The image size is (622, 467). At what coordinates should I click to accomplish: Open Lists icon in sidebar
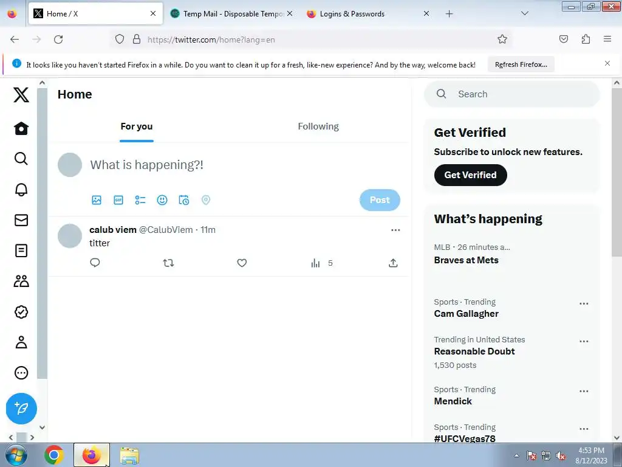point(21,251)
